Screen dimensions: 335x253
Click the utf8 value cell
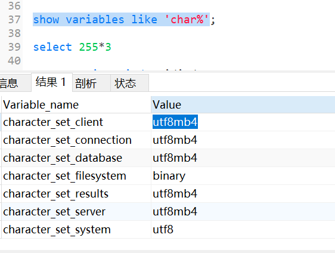243,230
